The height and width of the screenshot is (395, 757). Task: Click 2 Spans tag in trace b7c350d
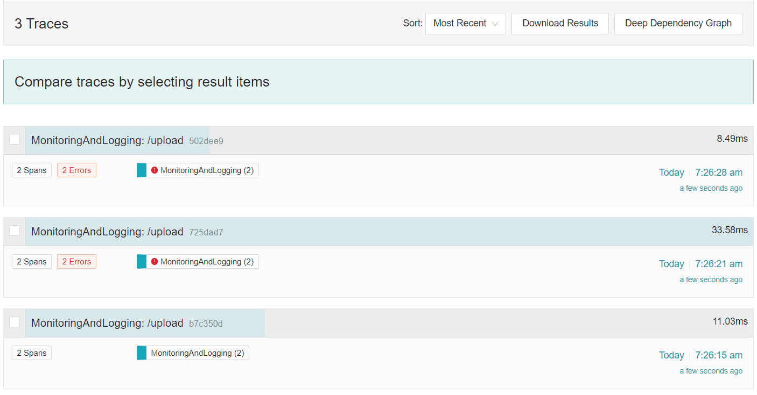coord(32,353)
